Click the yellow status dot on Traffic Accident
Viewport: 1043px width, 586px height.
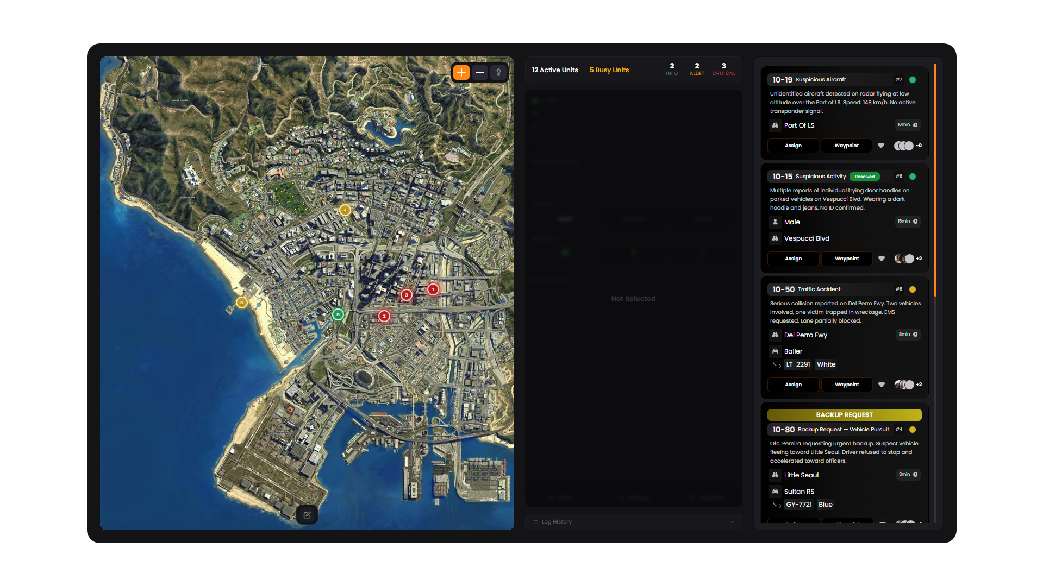913,289
